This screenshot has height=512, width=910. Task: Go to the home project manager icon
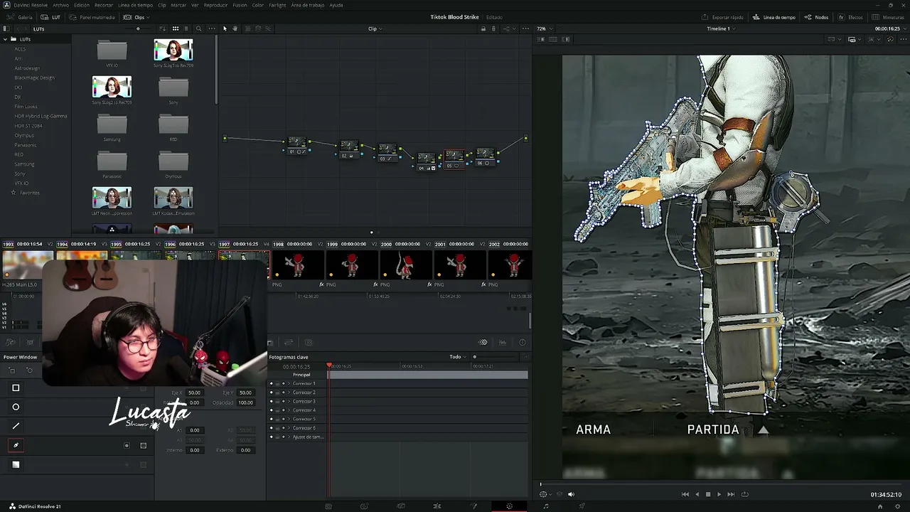[x=880, y=506]
